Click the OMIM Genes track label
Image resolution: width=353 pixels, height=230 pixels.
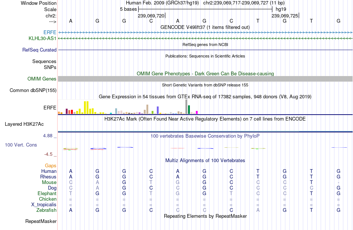(42, 79)
